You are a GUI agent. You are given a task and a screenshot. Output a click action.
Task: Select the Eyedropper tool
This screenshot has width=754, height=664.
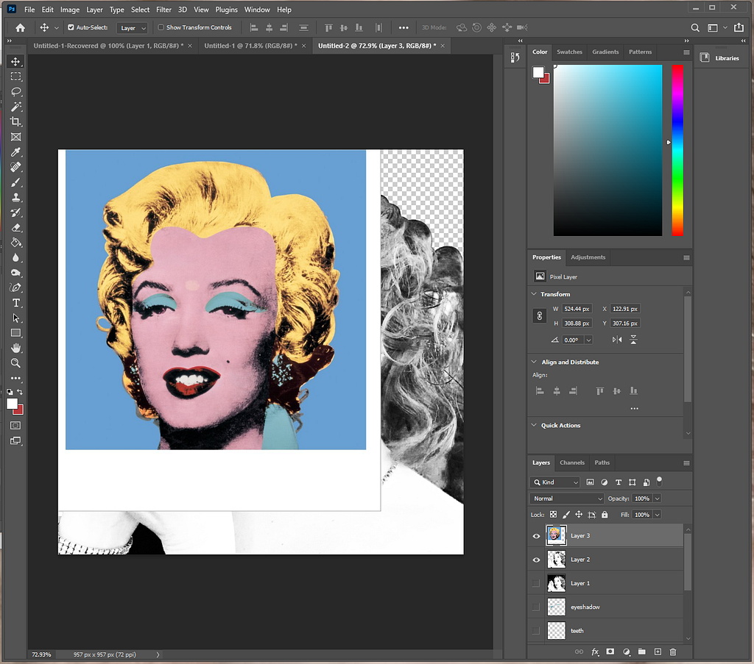[16, 151]
